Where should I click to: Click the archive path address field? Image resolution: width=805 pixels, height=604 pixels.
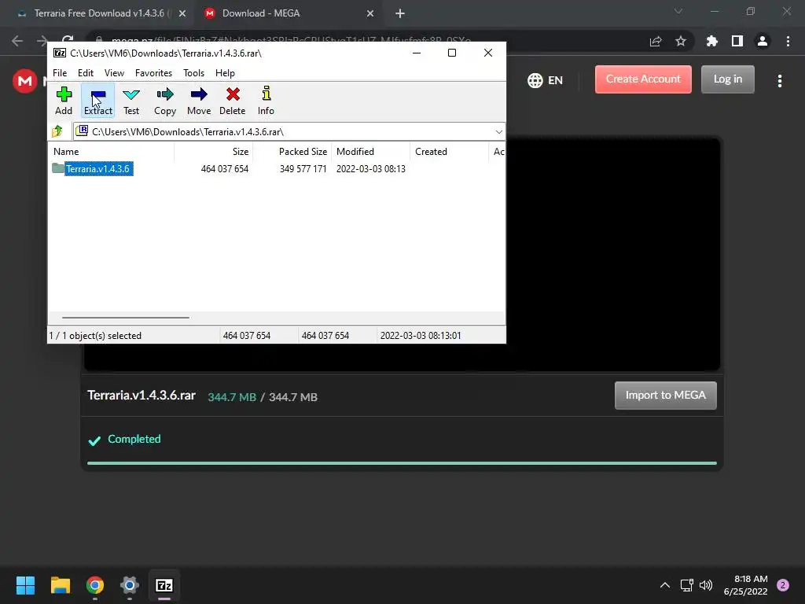pyautogui.click(x=289, y=132)
